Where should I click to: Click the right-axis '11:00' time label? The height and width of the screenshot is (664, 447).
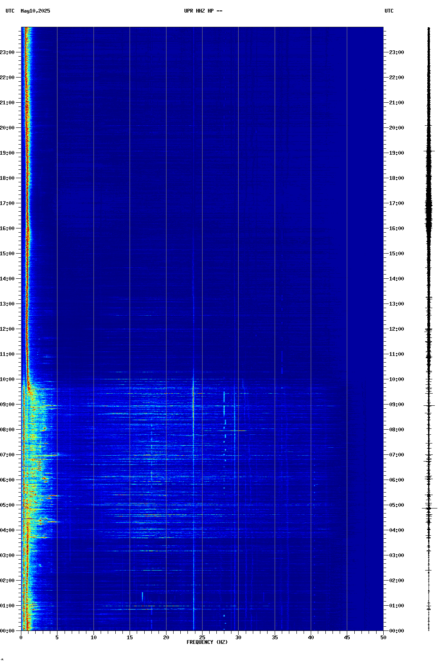pyautogui.click(x=397, y=354)
